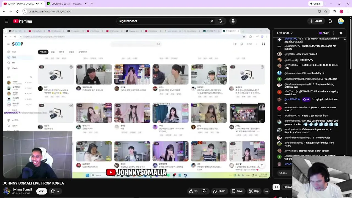This screenshot has width=352, height=198.
Task: Open a new Chrome tab
Action: tap(92, 4)
